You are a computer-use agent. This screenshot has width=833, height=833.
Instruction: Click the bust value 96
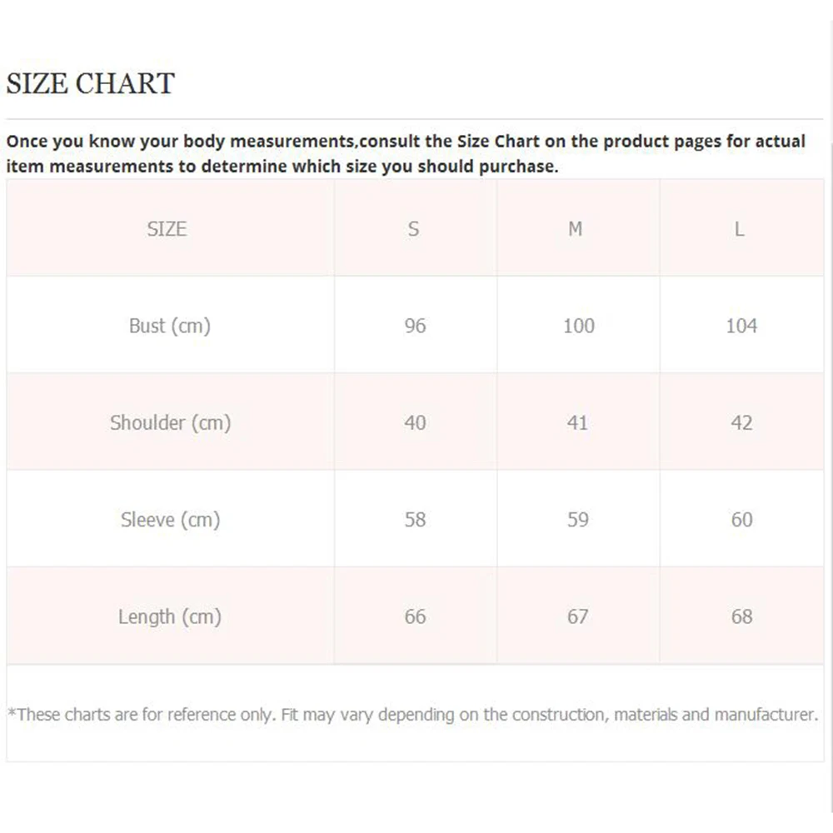(415, 326)
